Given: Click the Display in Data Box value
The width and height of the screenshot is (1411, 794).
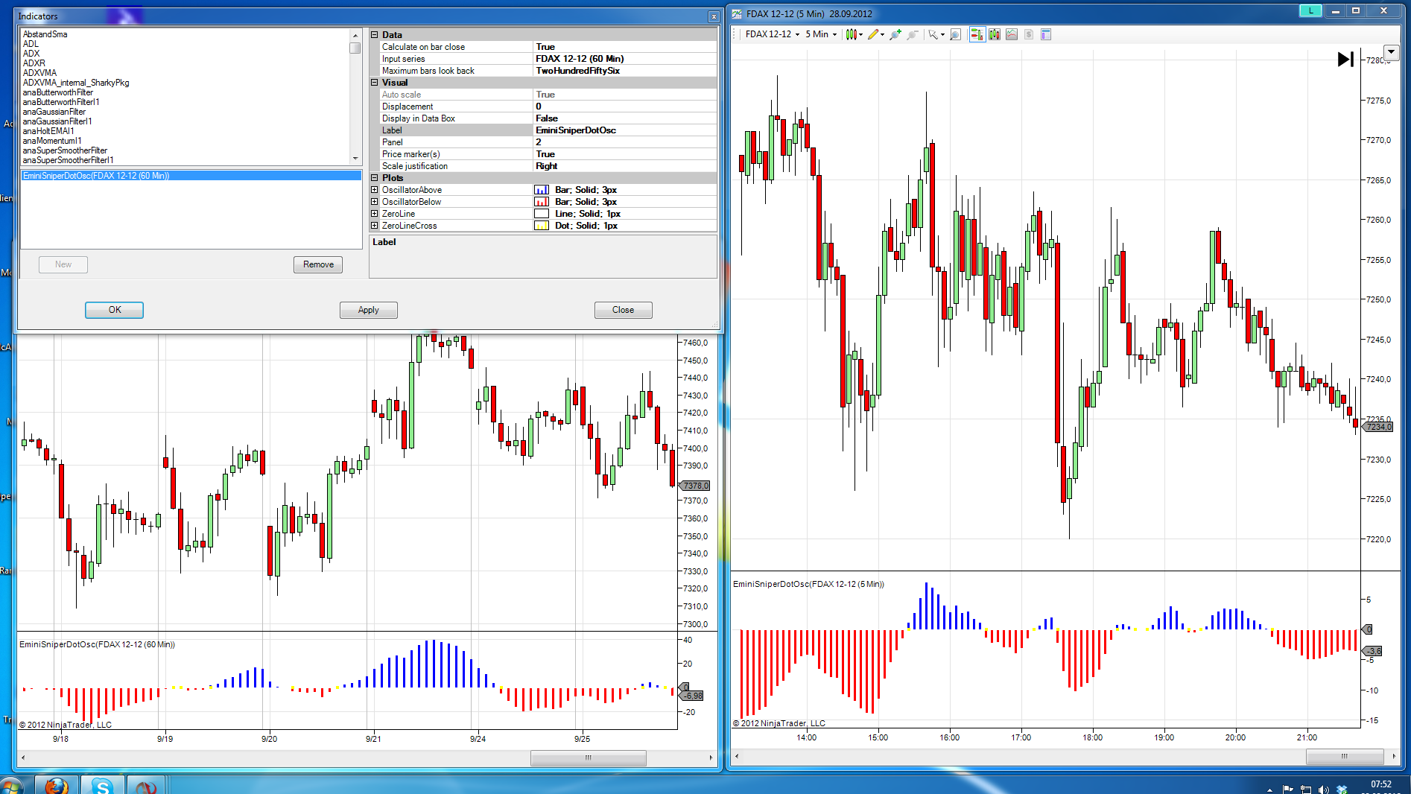Looking at the screenshot, I should [625, 118].
